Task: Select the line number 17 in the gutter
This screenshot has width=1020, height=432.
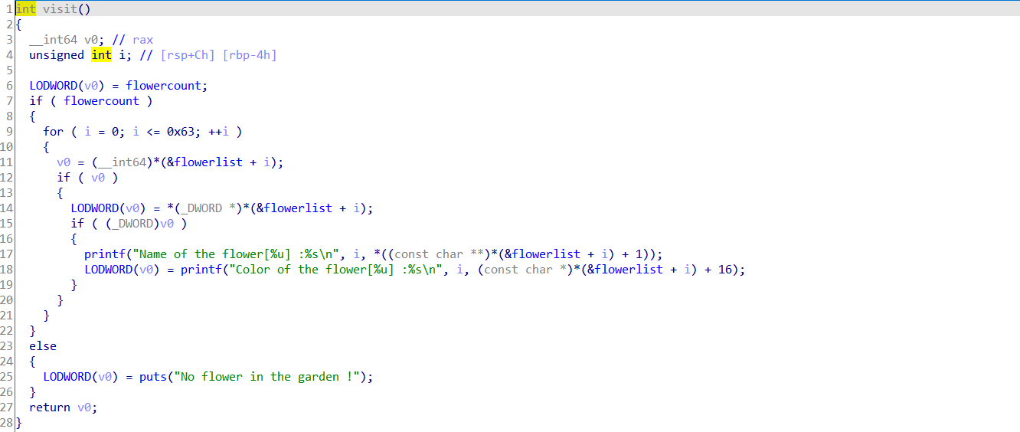Action: (x=7, y=254)
